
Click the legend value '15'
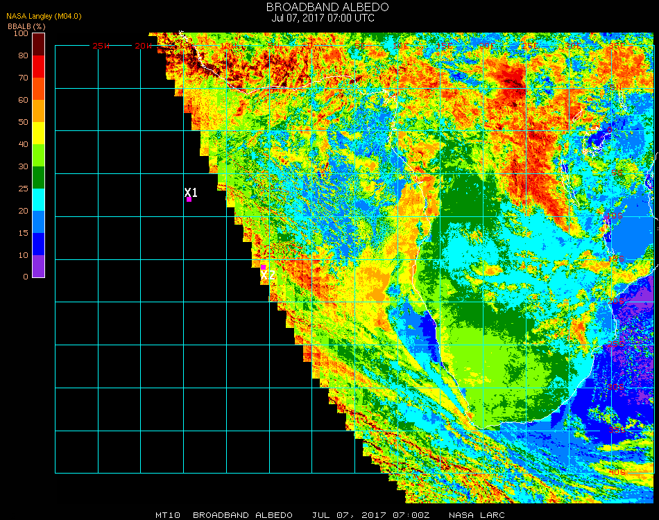coord(23,233)
